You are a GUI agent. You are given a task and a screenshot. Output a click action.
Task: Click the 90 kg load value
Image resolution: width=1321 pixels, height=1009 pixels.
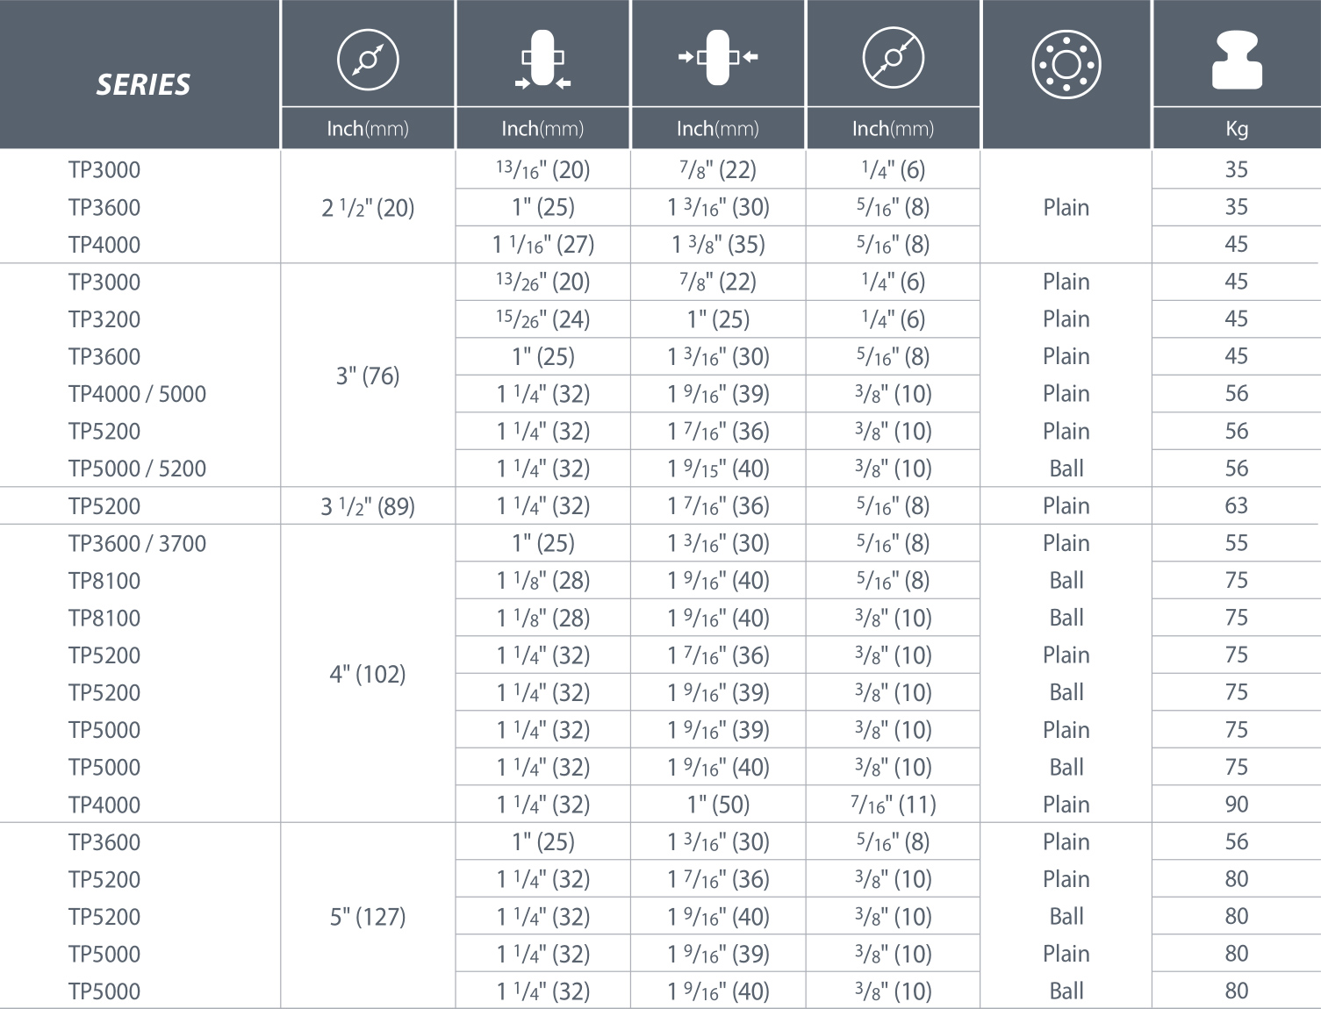pyautogui.click(x=1236, y=805)
